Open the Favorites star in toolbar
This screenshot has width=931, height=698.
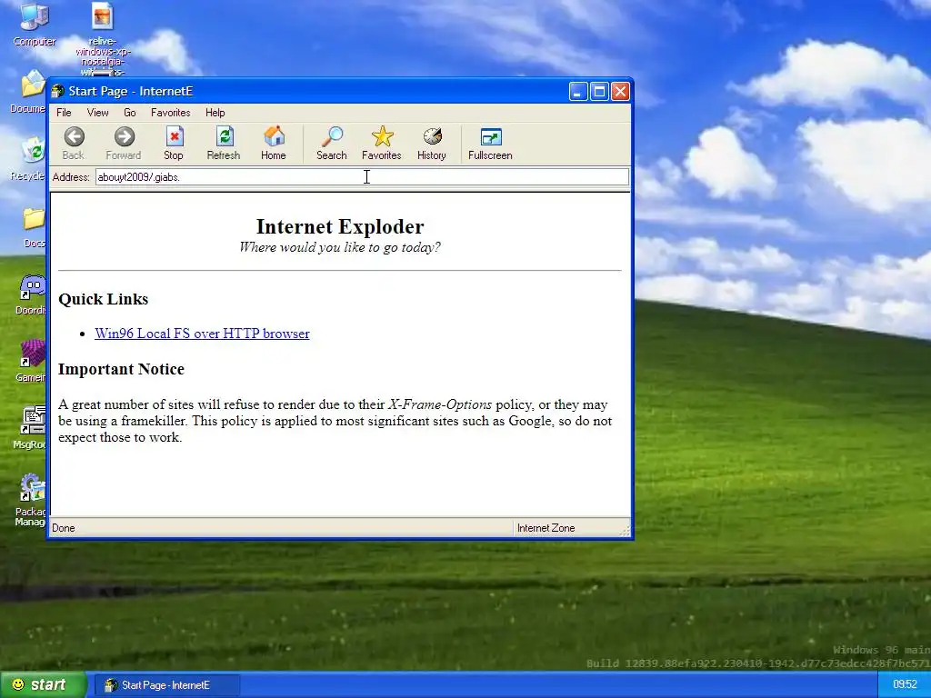coord(382,143)
